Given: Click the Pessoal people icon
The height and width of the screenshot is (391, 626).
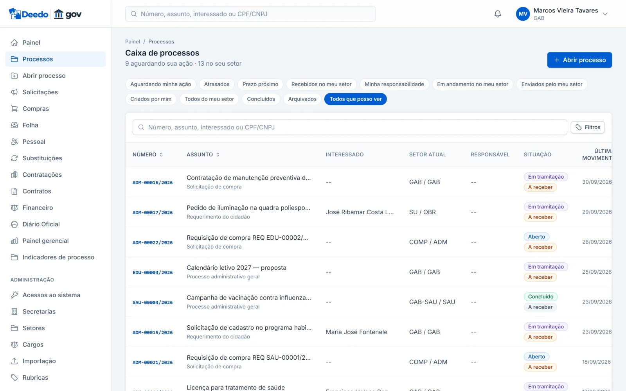Looking at the screenshot, I should point(14,142).
